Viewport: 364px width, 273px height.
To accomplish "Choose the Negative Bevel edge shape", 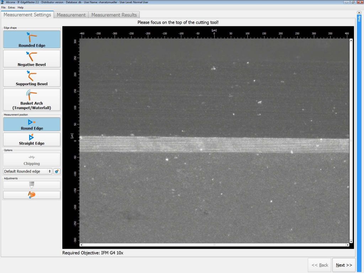I will [32, 59].
